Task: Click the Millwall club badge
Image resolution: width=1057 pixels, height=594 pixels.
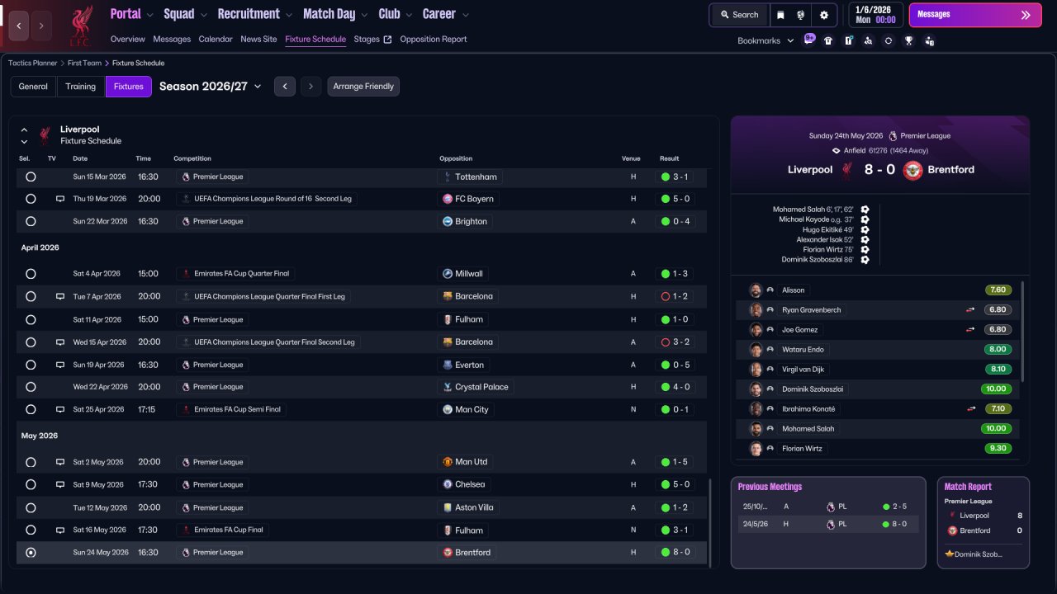Action: pyautogui.click(x=448, y=274)
